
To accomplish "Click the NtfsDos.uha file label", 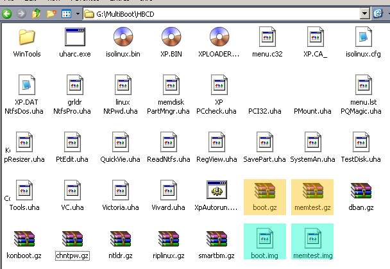I will pyautogui.click(x=24, y=111).
